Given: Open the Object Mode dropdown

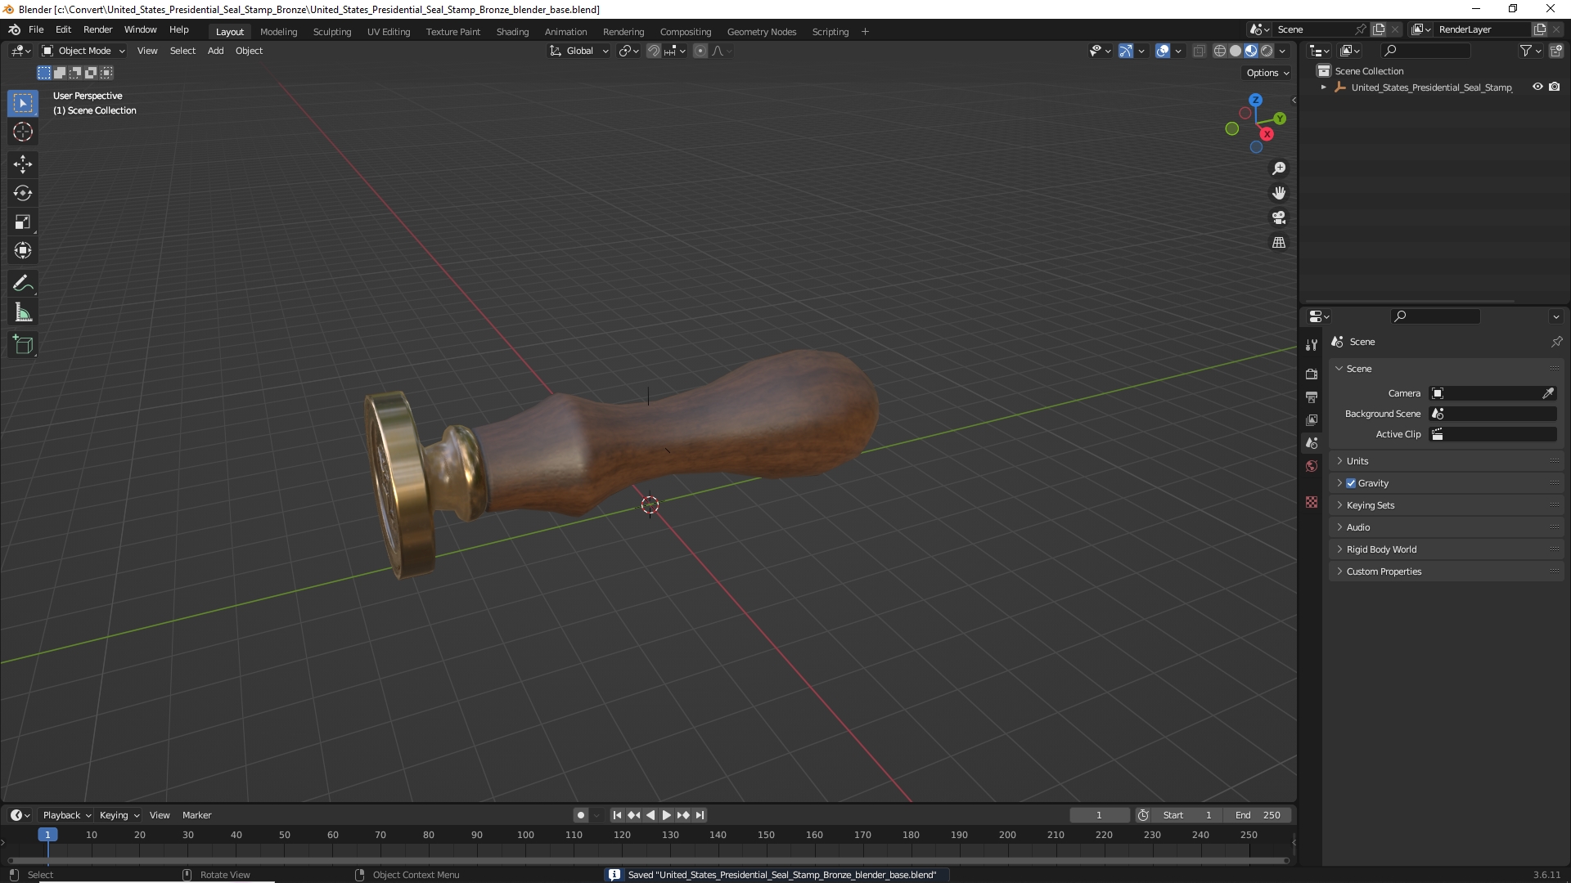Looking at the screenshot, I should pos(83,51).
